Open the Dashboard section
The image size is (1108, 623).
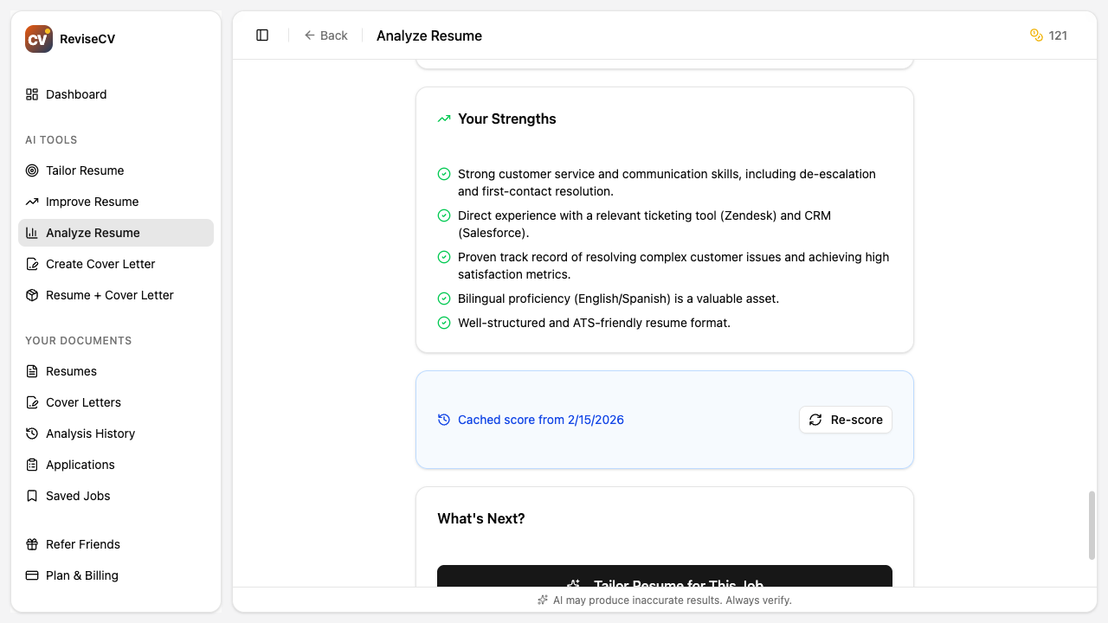point(76,94)
